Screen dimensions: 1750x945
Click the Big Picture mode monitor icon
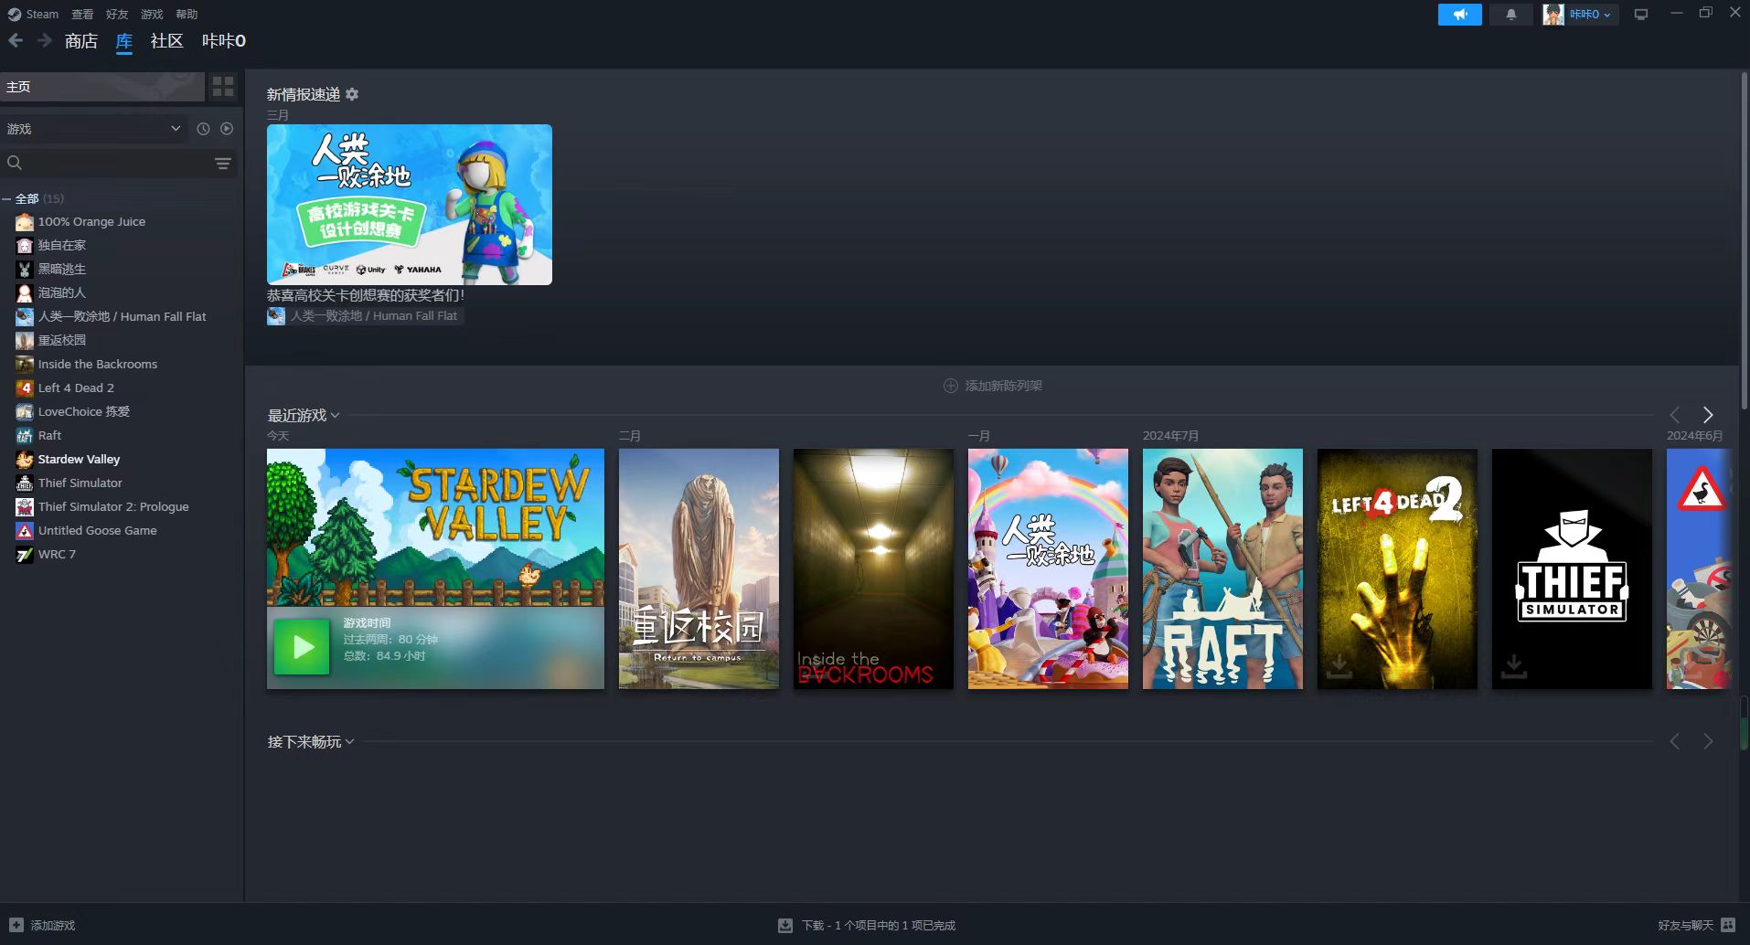1641,15
